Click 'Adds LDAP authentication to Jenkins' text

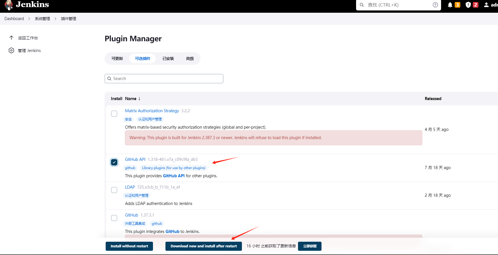(159, 204)
